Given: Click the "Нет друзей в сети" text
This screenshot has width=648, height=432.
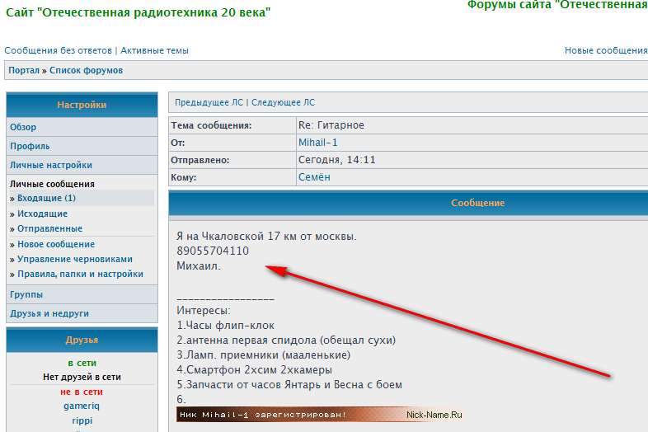Looking at the screenshot, I should click(x=82, y=377).
